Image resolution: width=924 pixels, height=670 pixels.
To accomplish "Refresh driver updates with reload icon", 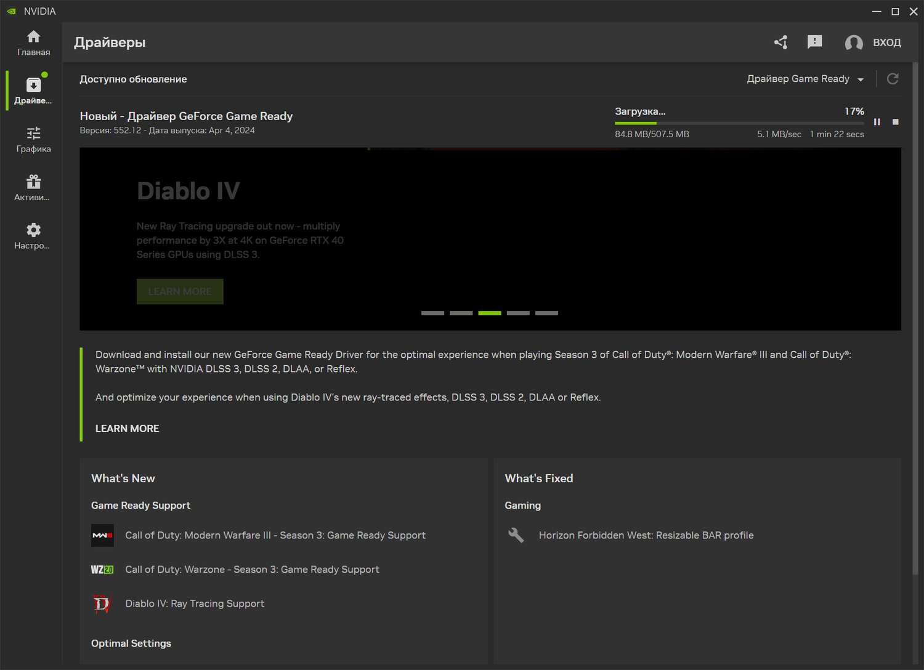I will (893, 79).
